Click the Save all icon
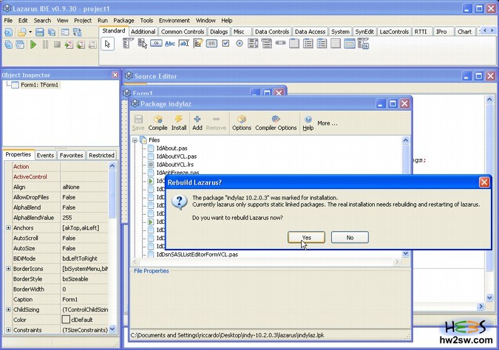 click(52, 32)
